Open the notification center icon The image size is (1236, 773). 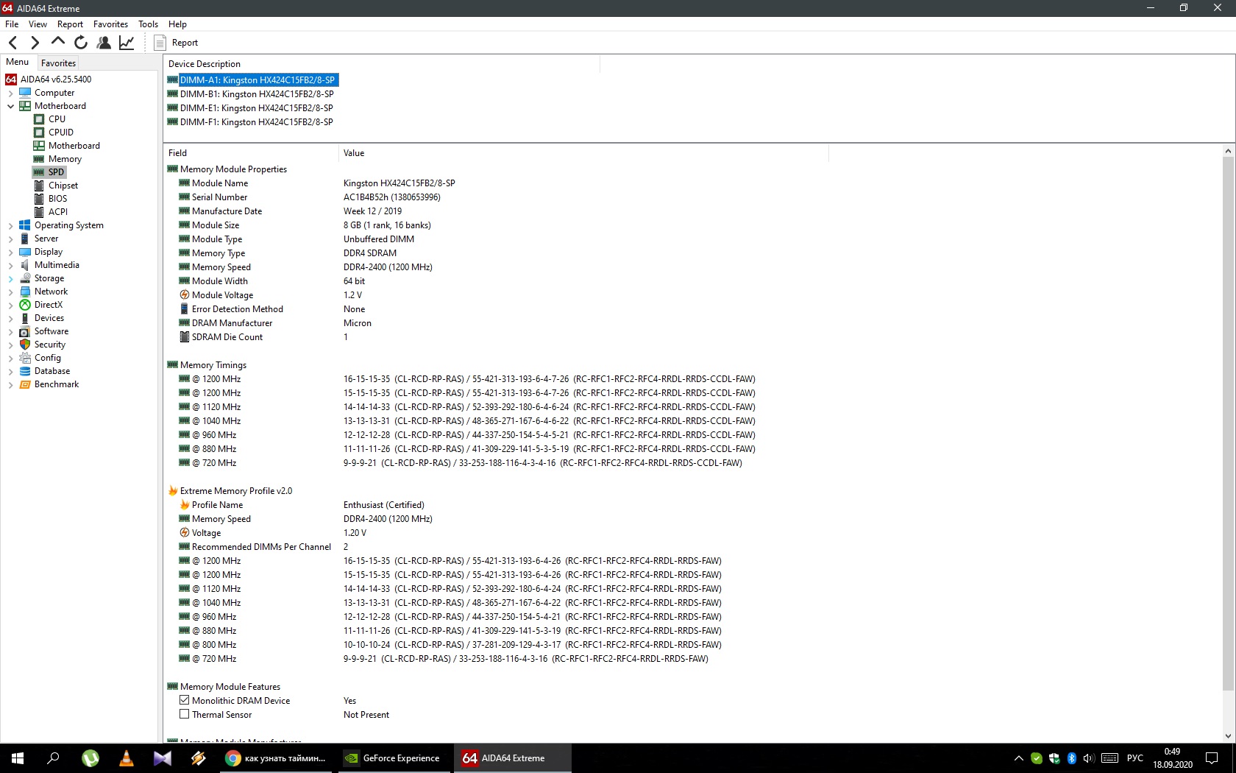pyautogui.click(x=1212, y=758)
